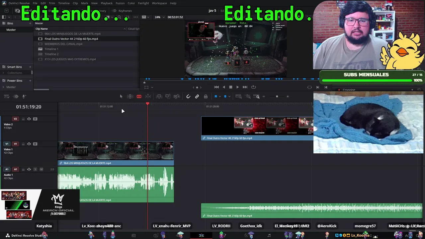Click the V2 destination track button
Image resolution: width=425 pixels, height=239 pixels.
point(15,119)
